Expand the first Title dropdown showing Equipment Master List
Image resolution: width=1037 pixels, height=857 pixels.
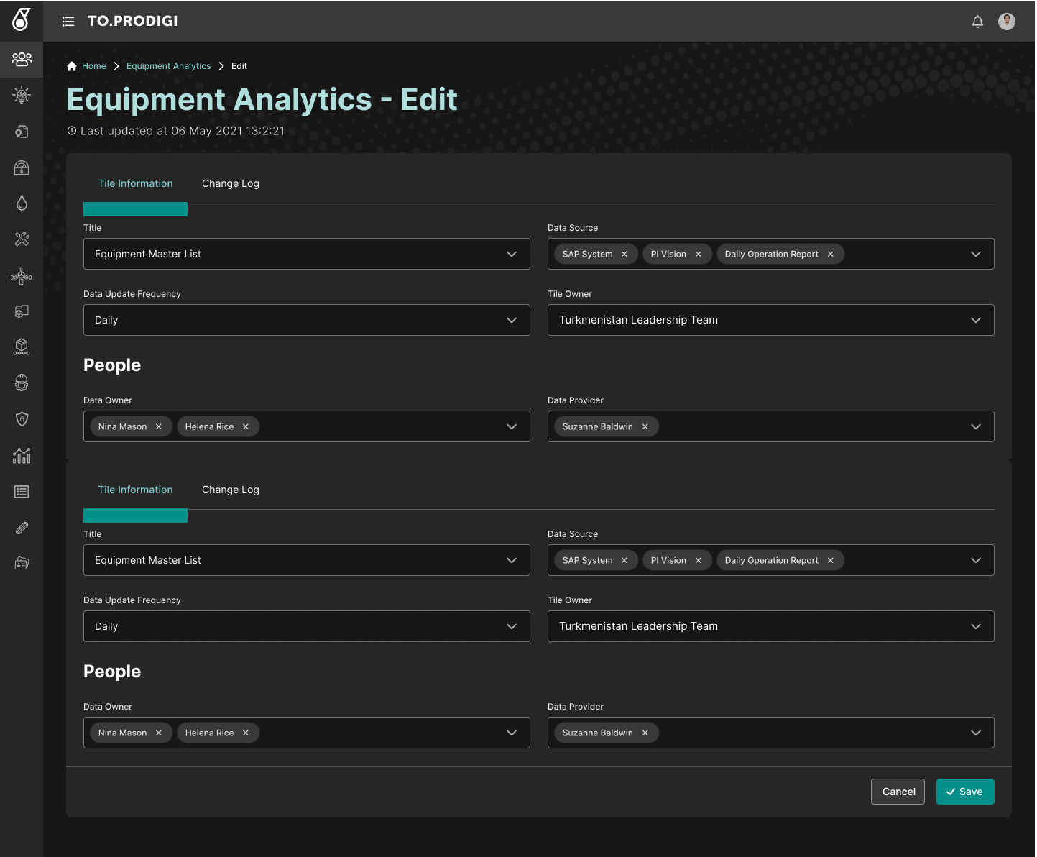(x=511, y=254)
